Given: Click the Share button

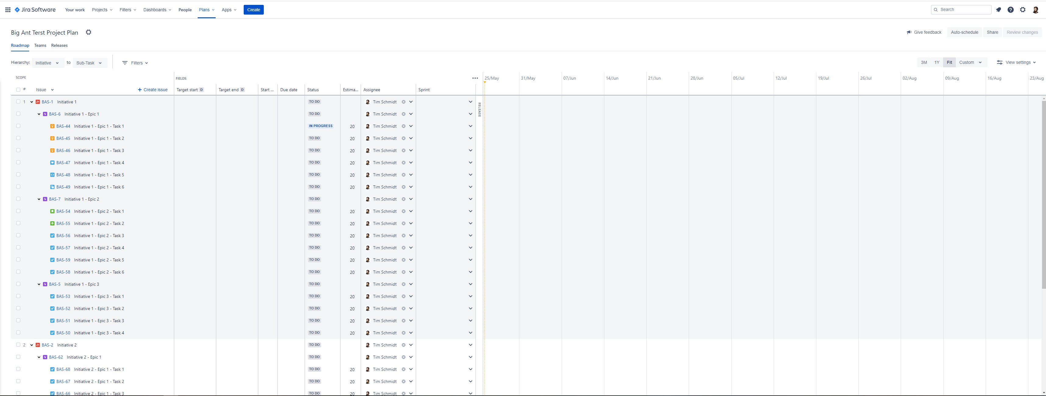Looking at the screenshot, I should (x=992, y=33).
